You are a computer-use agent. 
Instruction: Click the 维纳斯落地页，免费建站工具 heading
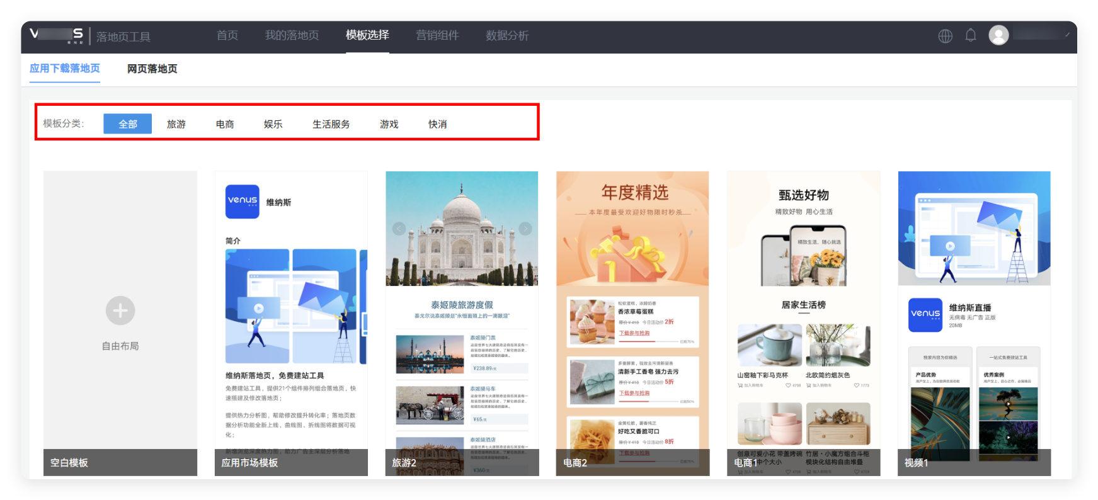pyautogui.click(x=275, y=375)
